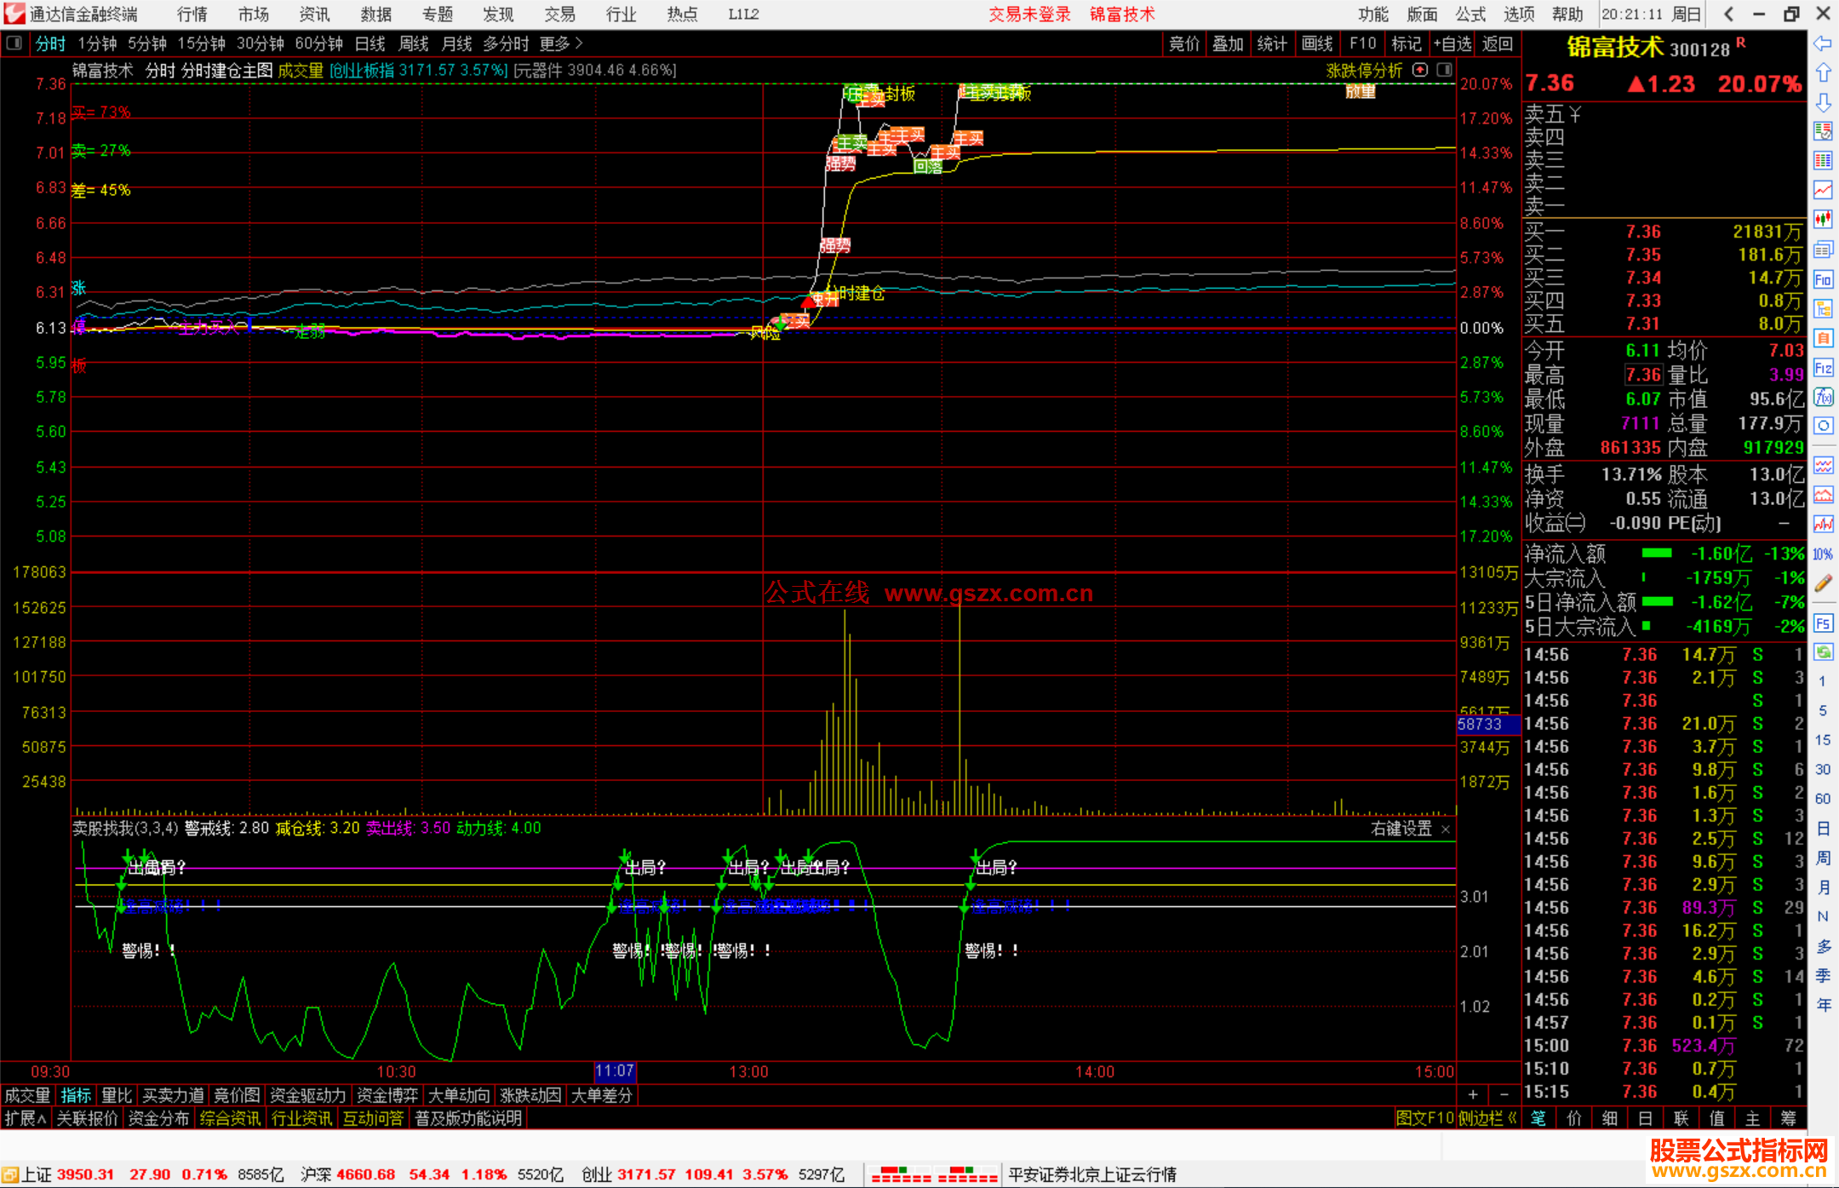This screenshot has height=1188, width=1839.
Task: Click the red line trend chart sidebar icon
Action: (x=1823, y=190)
